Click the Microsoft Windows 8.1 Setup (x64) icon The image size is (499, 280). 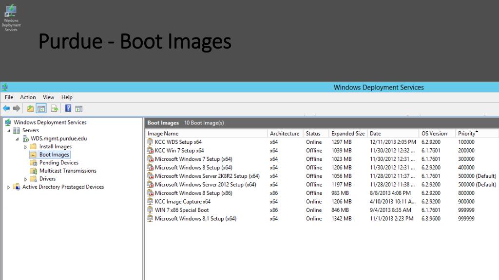coord(150,218)
